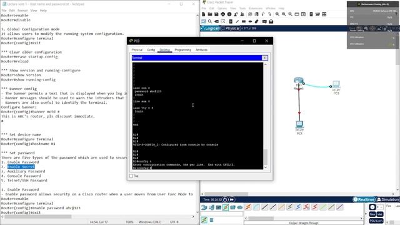
Task: Click Redo arrow in Packet Tracer toolbar
Action: tap(269, 14)
